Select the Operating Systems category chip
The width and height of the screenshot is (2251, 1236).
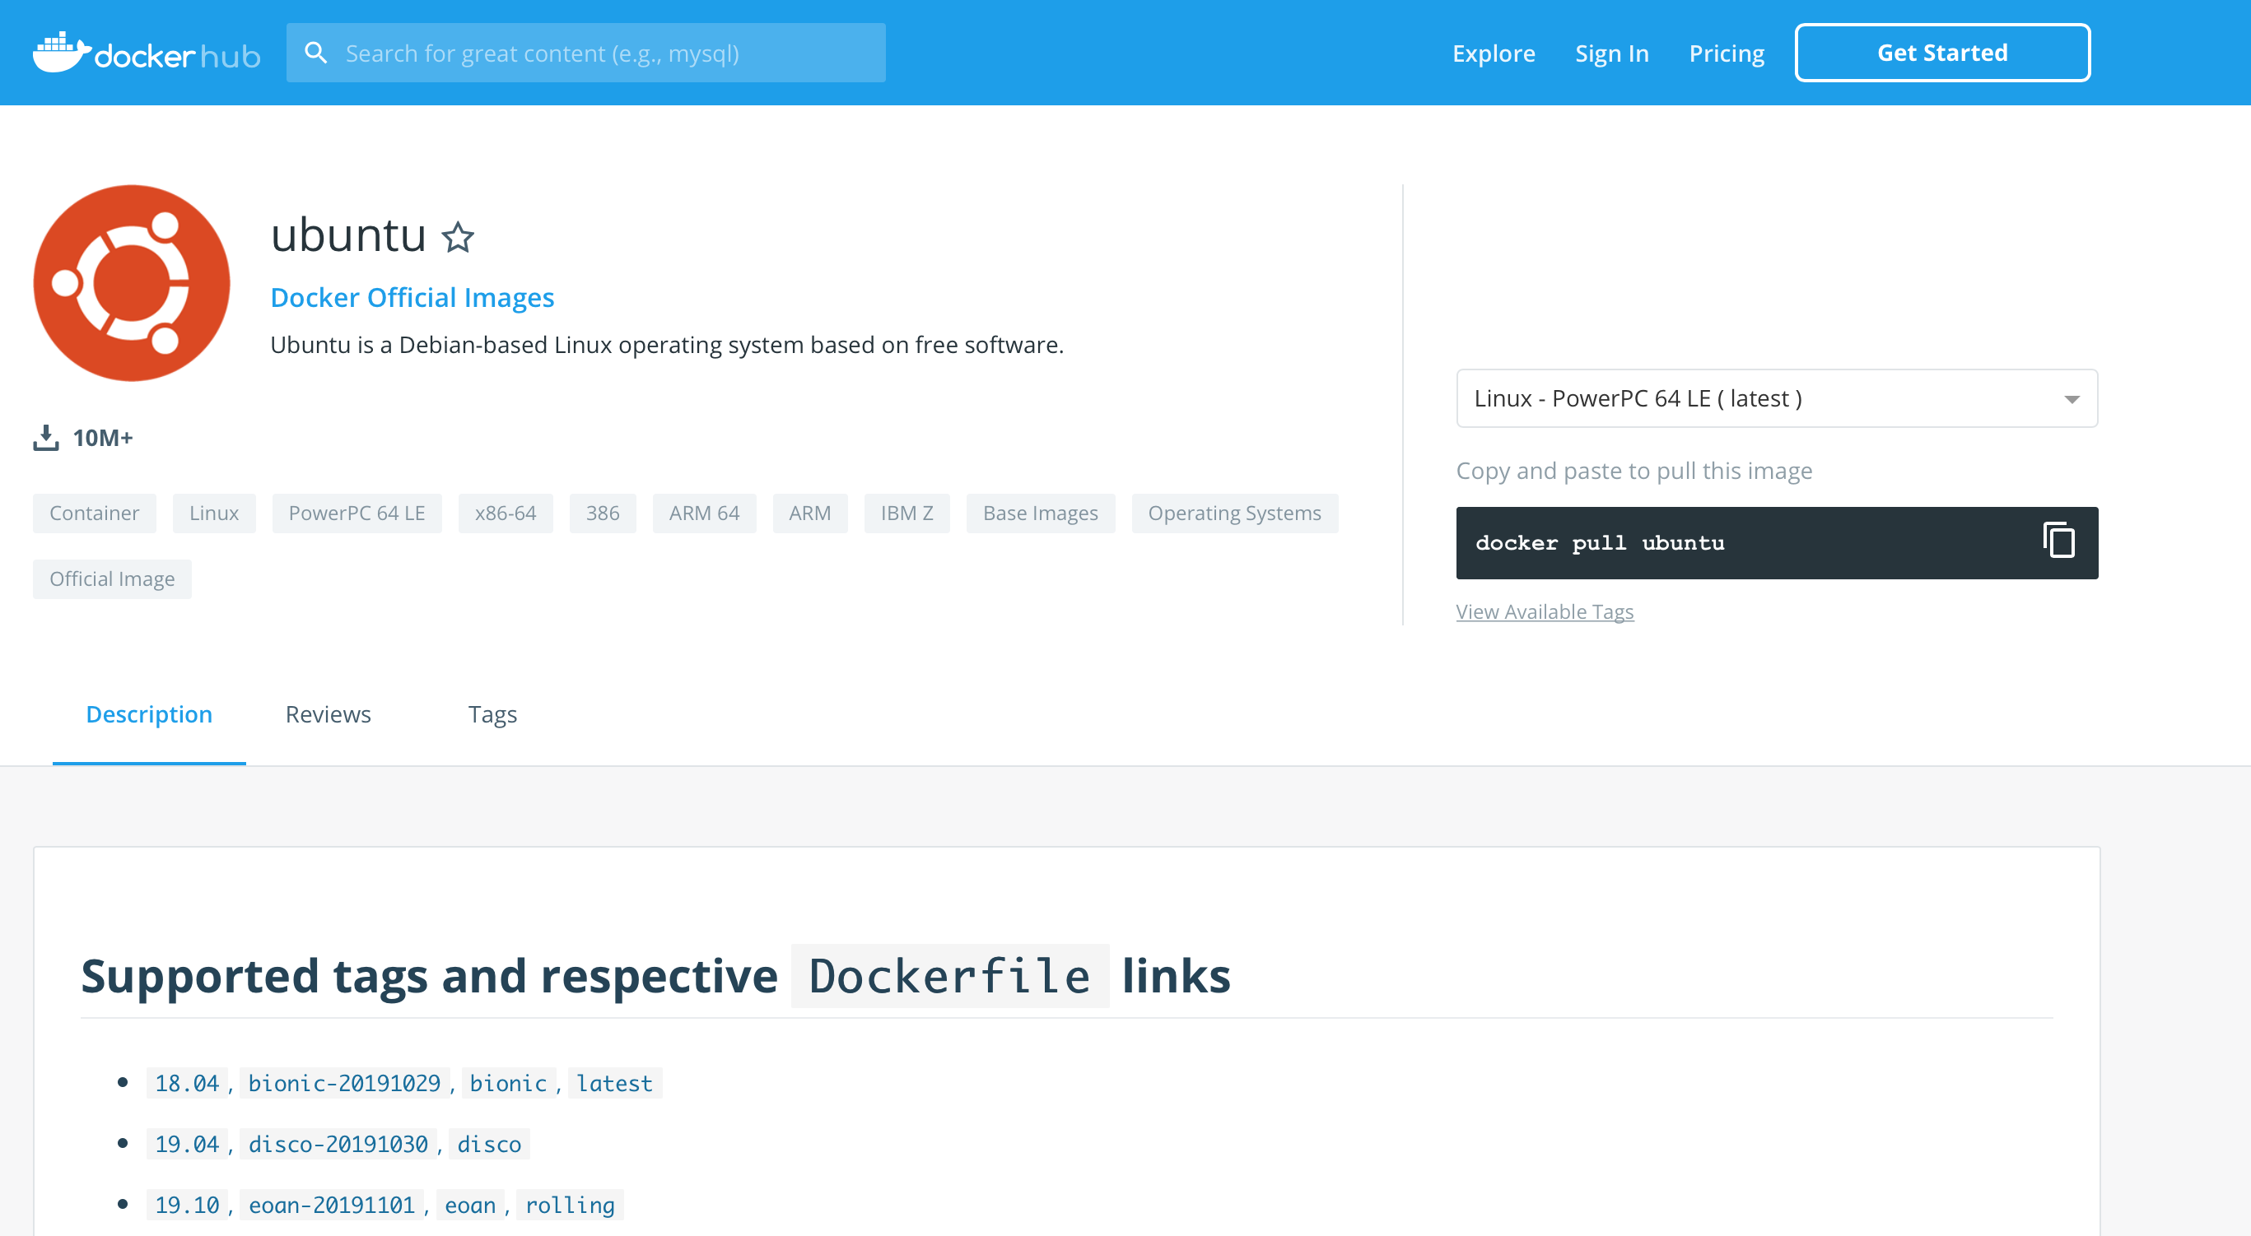coord(1234,513)
